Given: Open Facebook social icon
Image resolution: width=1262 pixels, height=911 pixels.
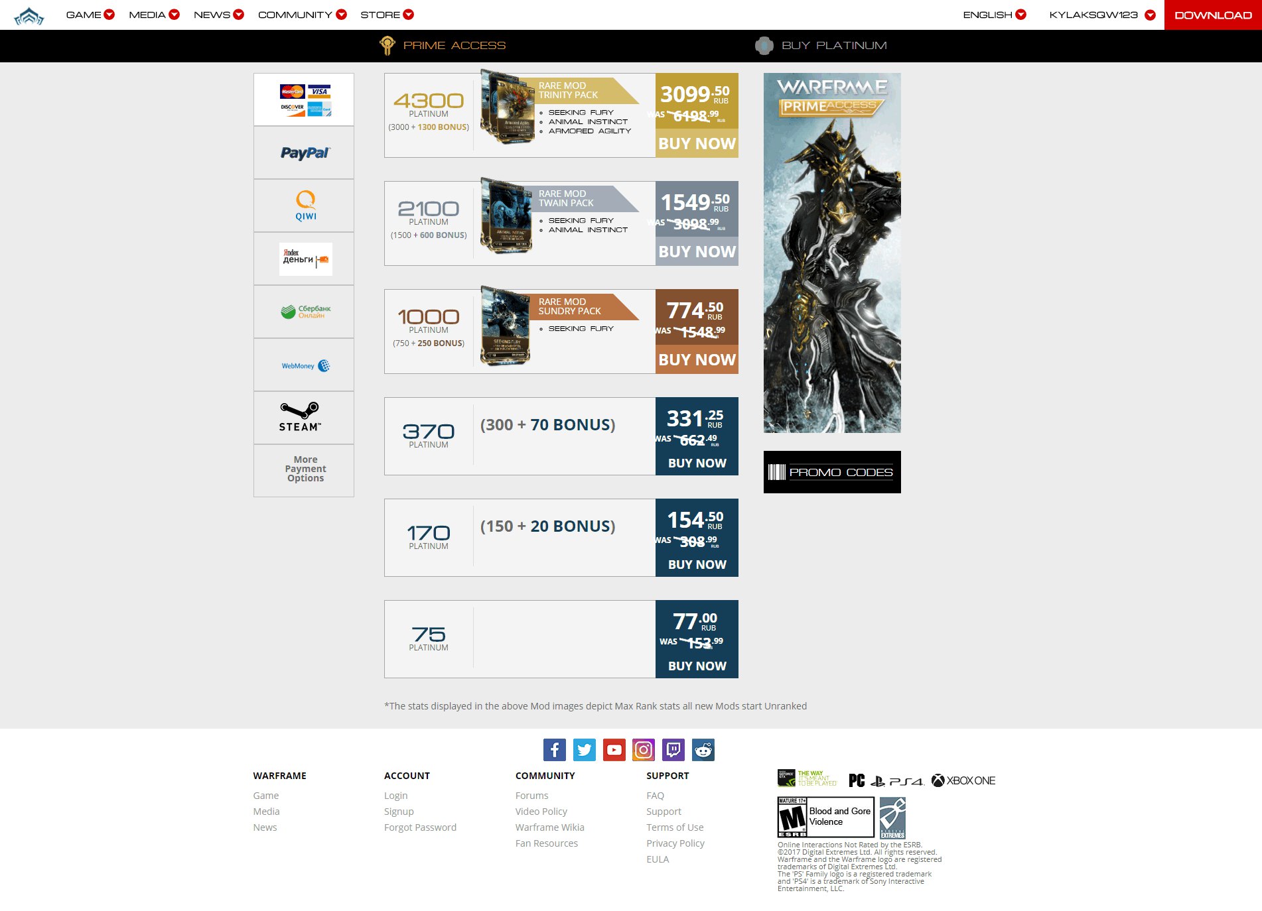Looking at the screenshot, I should pyautogui.click(x=555, y=750).
